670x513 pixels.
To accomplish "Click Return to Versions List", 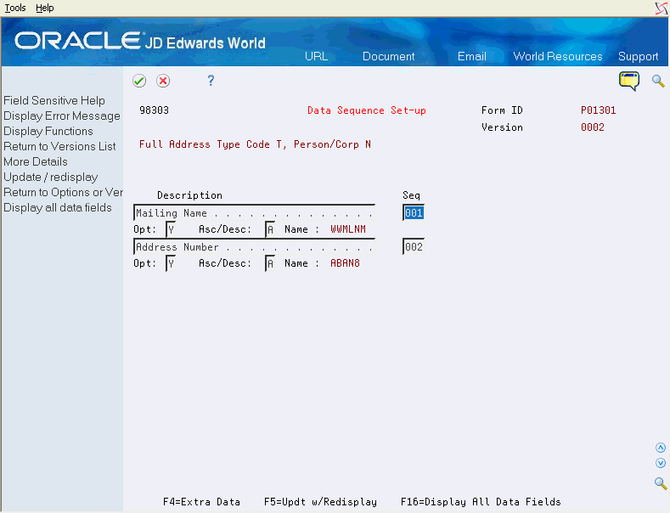I will pyautogui.click(x=59, y=147).
